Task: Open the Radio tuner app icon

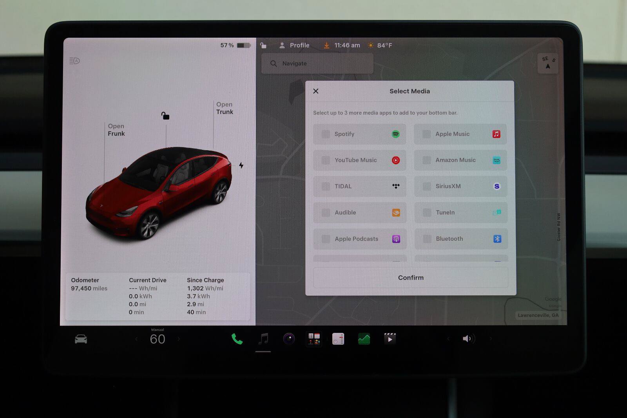Action: click(338, 339)
